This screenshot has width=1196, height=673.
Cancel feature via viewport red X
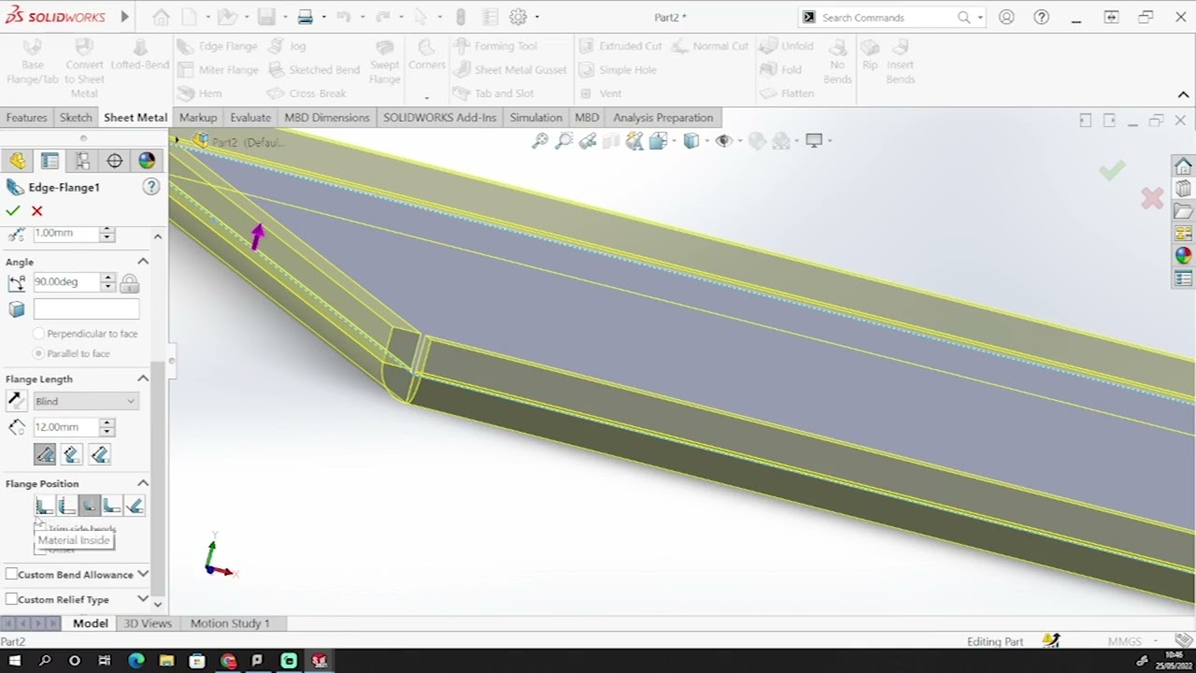(1152, 198)
